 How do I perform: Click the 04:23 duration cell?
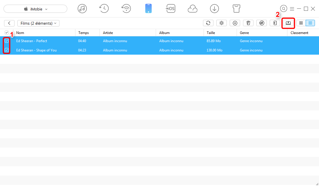click(x=82, y=50)
